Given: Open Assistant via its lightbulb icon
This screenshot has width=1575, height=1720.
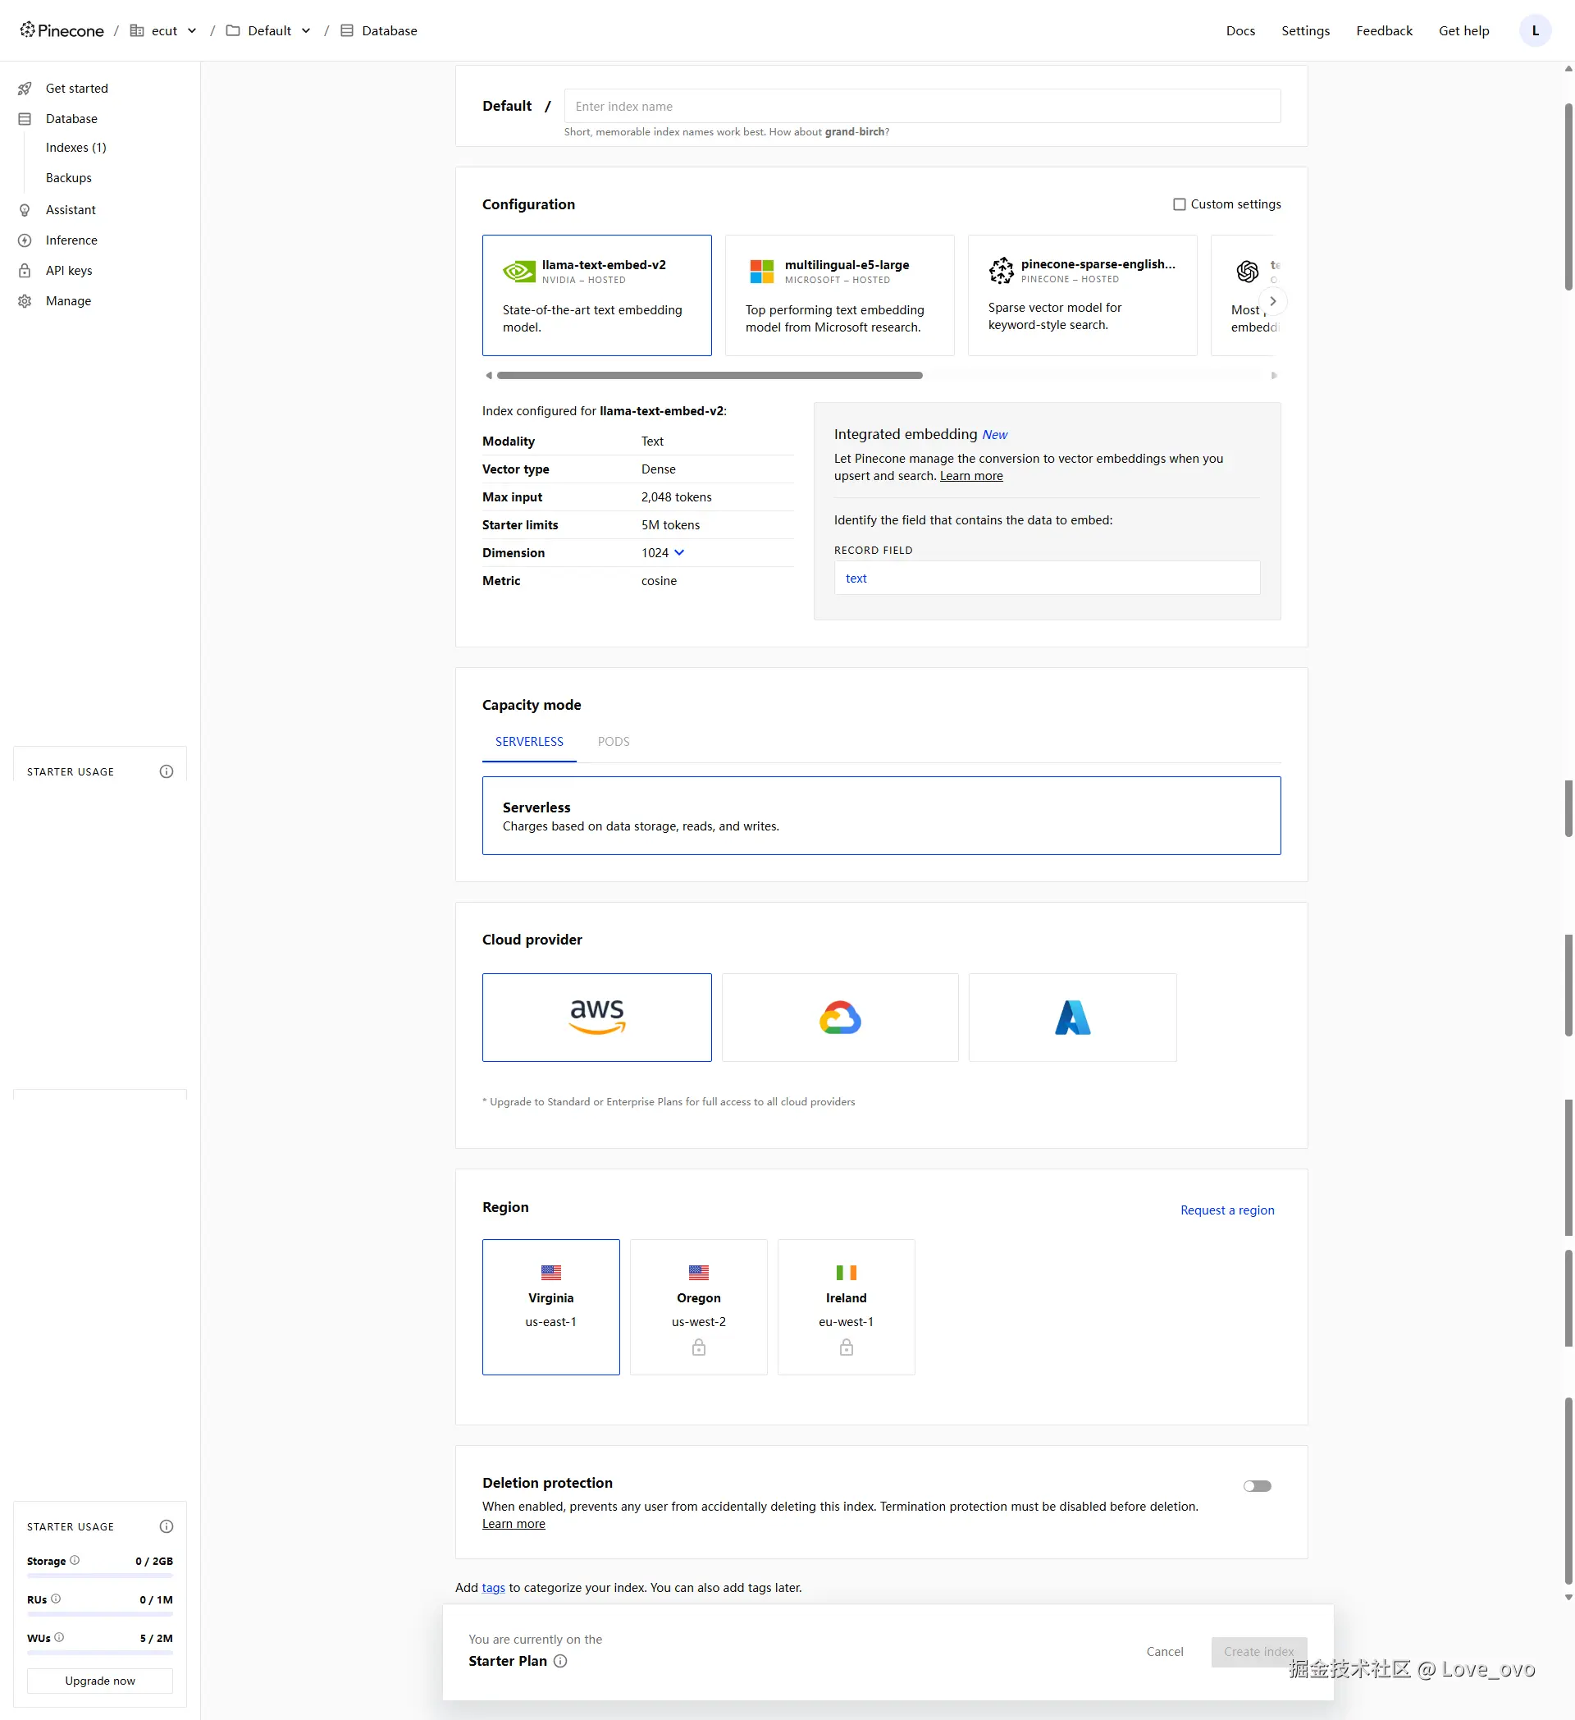Looking at the screenshot, I should 25,210.
